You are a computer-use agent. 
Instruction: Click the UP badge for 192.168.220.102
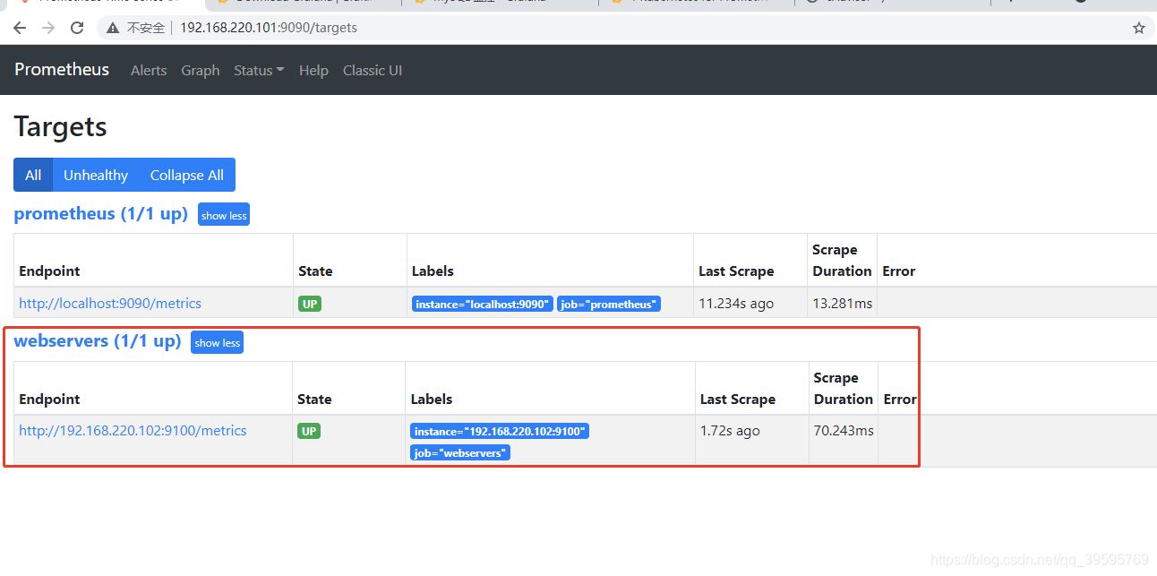309,431
